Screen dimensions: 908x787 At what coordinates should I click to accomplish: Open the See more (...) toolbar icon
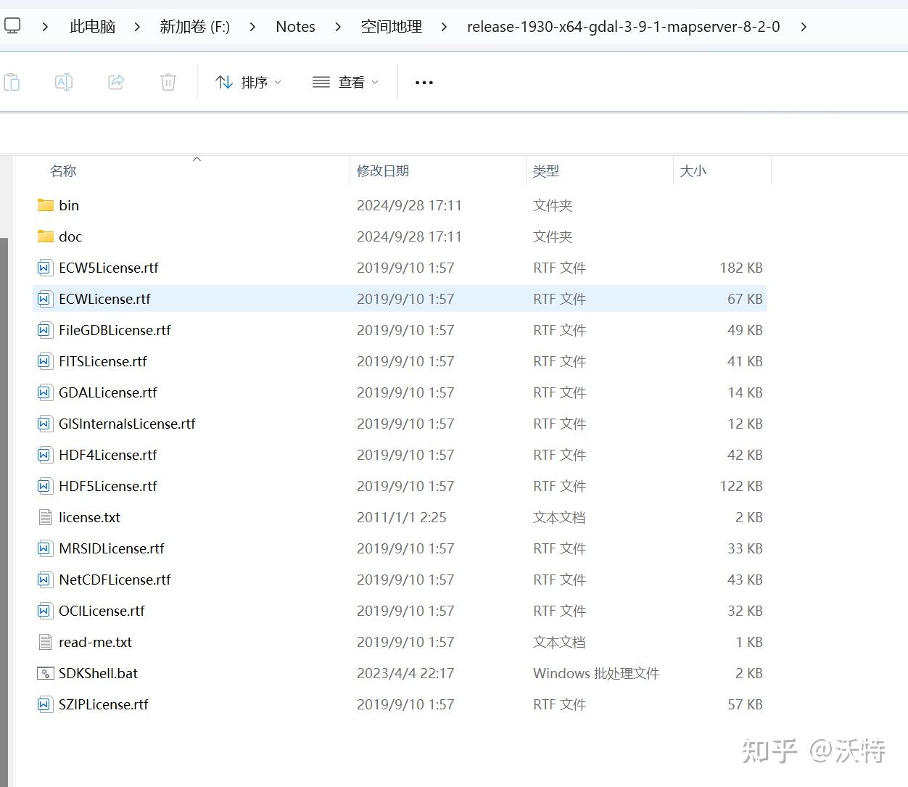[424, 82]
